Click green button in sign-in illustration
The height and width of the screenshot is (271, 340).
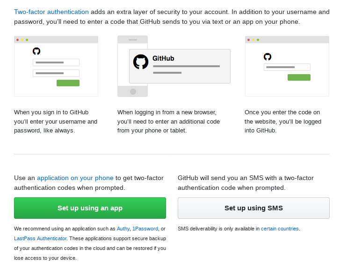68,83
